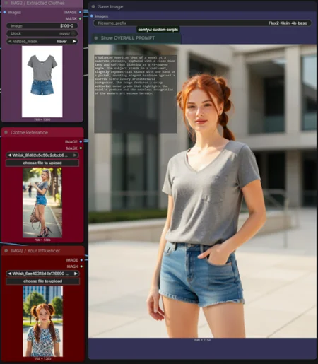Collapse the IMG2 / Extracted Clothes node dot
The image size is (318, 364).
(6, 3)
